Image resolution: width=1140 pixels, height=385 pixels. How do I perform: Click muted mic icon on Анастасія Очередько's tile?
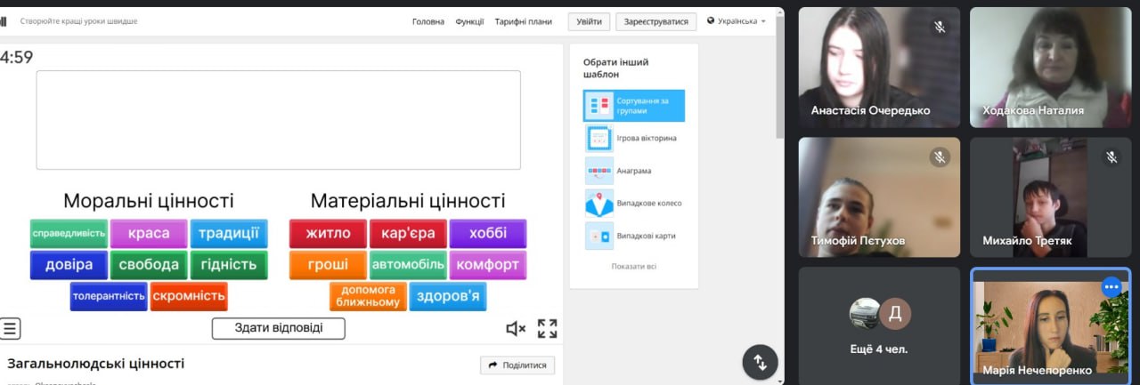(x=939, y=27)
